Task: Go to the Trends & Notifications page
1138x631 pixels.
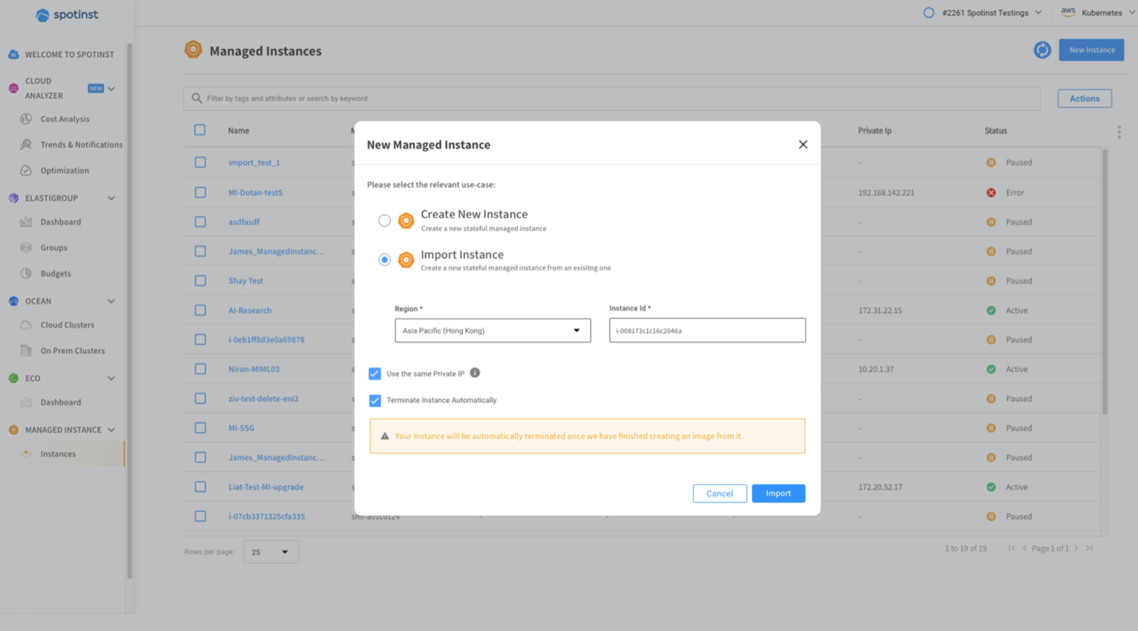Action: tap(81, 144)
